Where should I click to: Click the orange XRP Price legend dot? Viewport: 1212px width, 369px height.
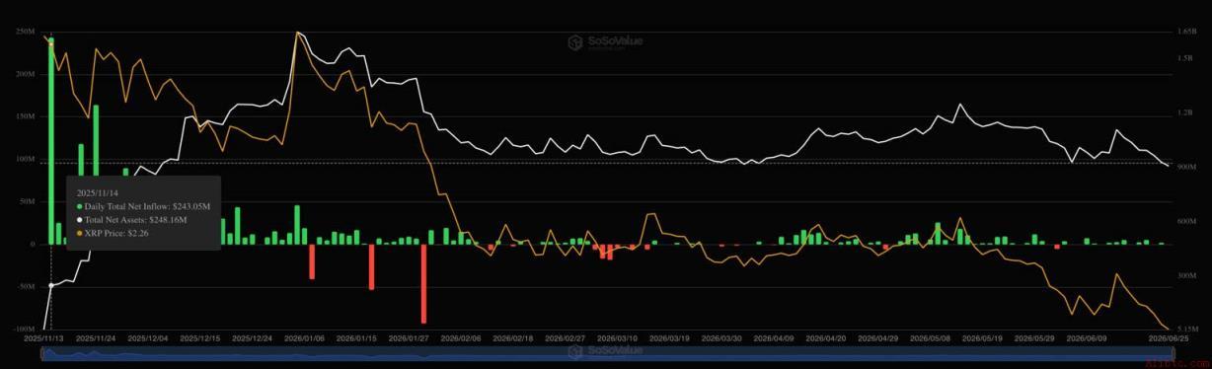tap(79, 233)
